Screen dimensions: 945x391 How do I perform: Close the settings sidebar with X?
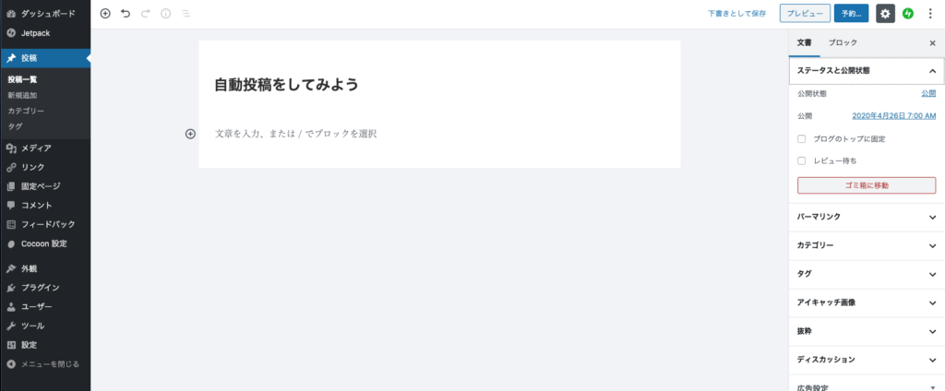coord(932,43)
